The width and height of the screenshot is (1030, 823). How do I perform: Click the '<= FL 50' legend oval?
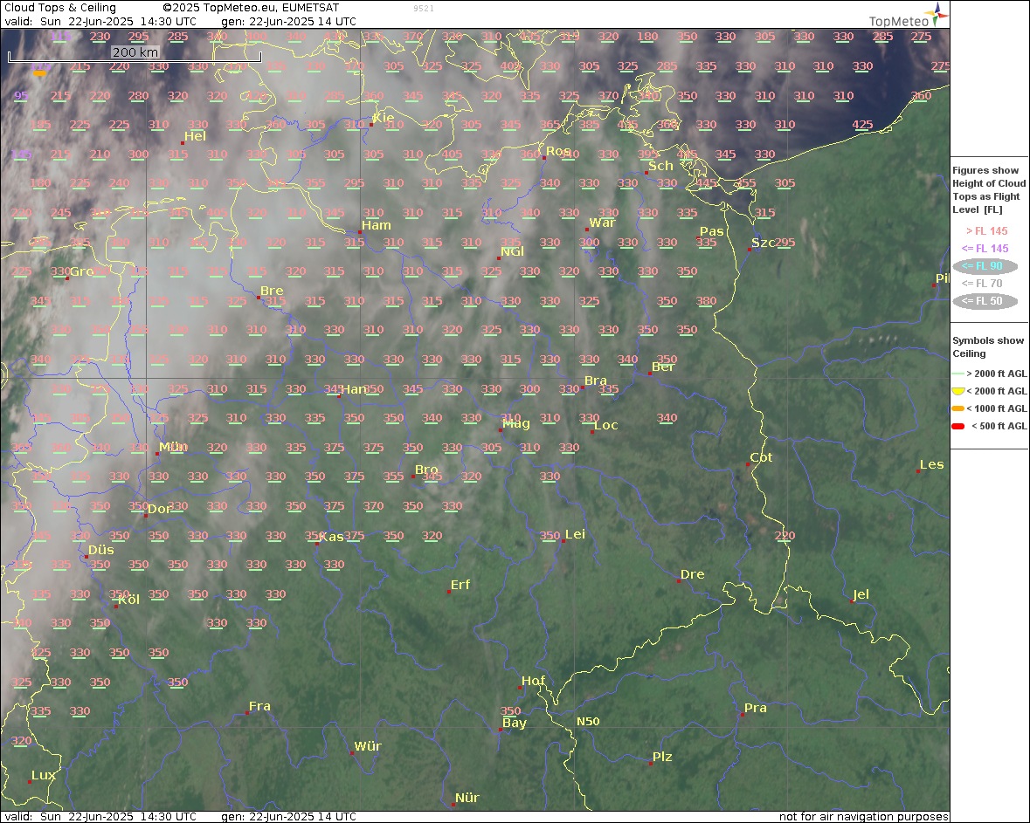(985, 301)
